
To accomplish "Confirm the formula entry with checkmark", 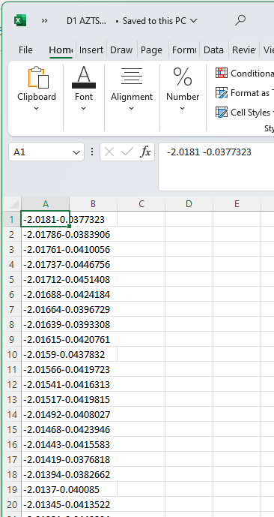I will pyautogui.click(x=127, y=152).
